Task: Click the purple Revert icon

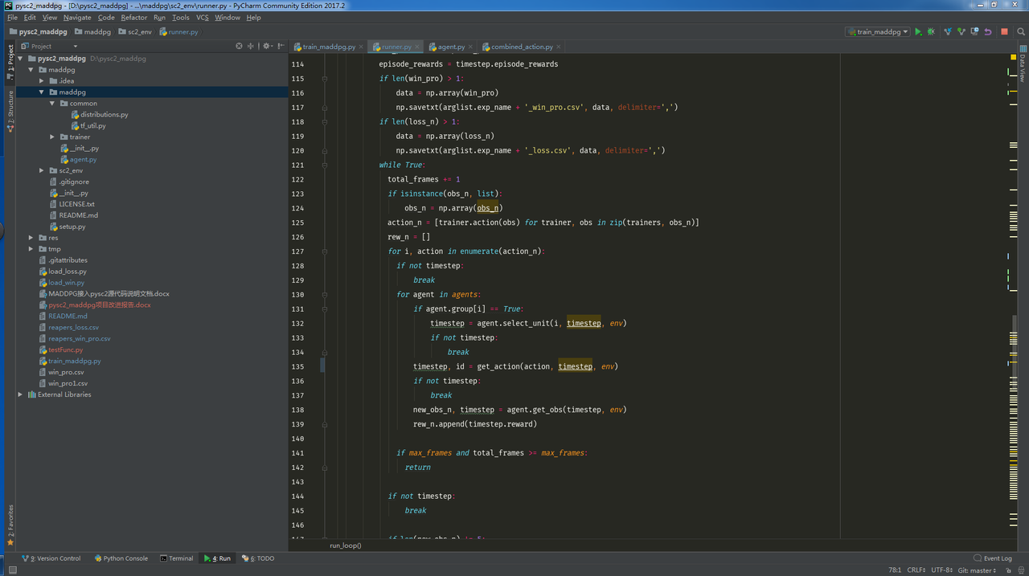Action: (988, 32)
